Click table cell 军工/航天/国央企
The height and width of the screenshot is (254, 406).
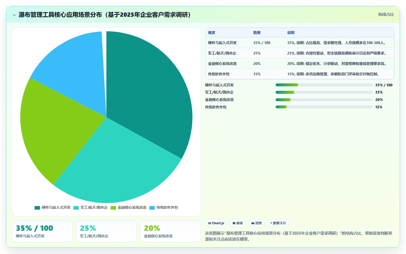click(x=222, y=53)
